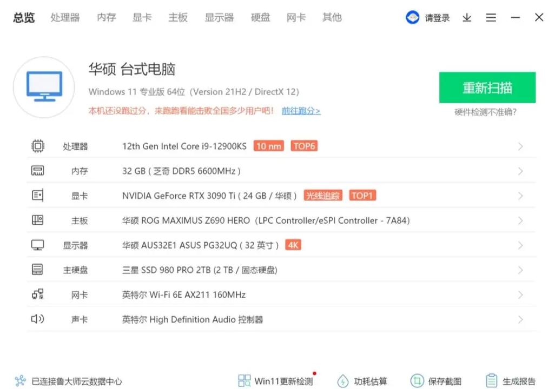Open 功耗估算 power estimation tool
The height and width of the screenshot is (389, 555).
(x=362, y=380)
